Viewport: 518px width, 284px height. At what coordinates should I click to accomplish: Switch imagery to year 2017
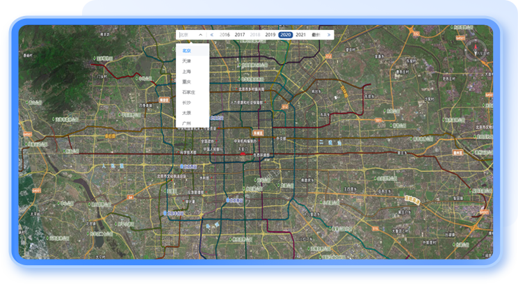tap(240, 34)
